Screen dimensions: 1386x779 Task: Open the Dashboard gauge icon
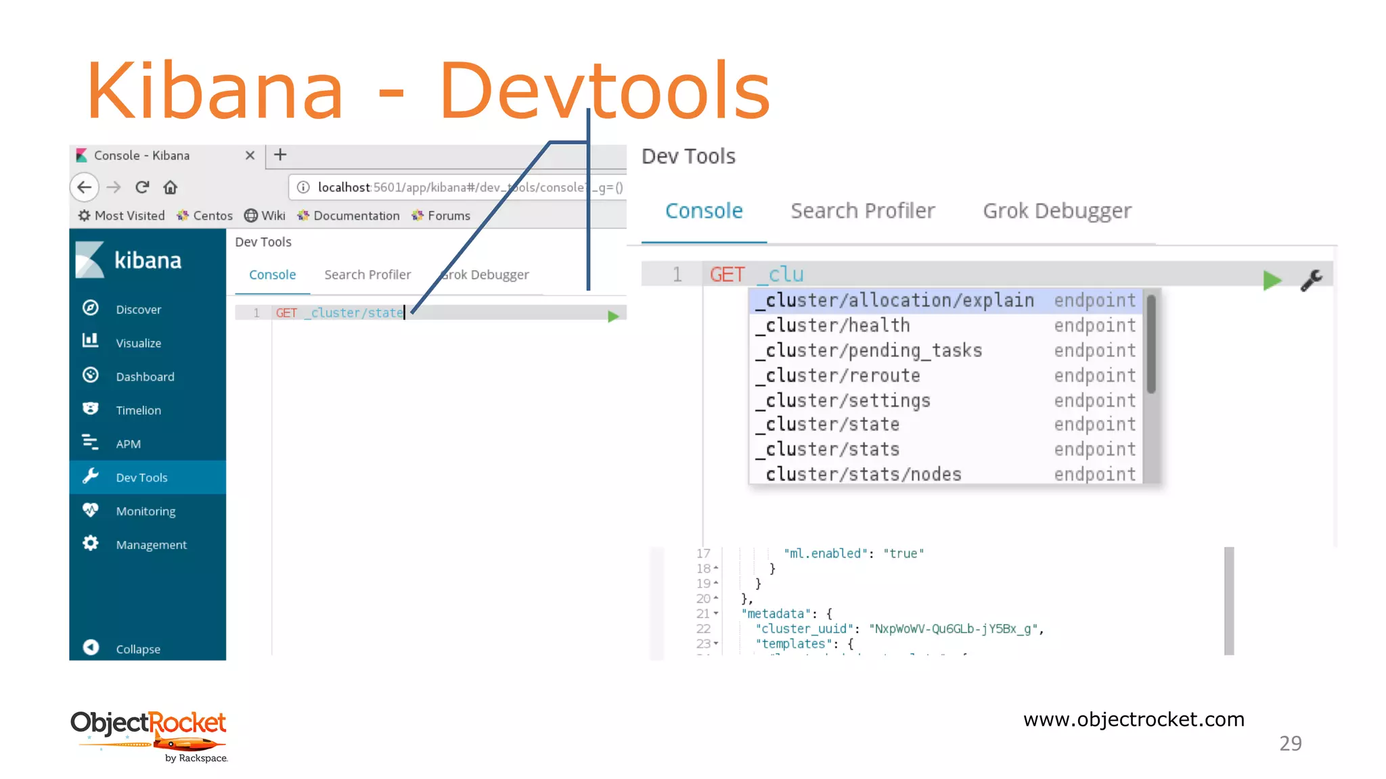tap(91, 375)
